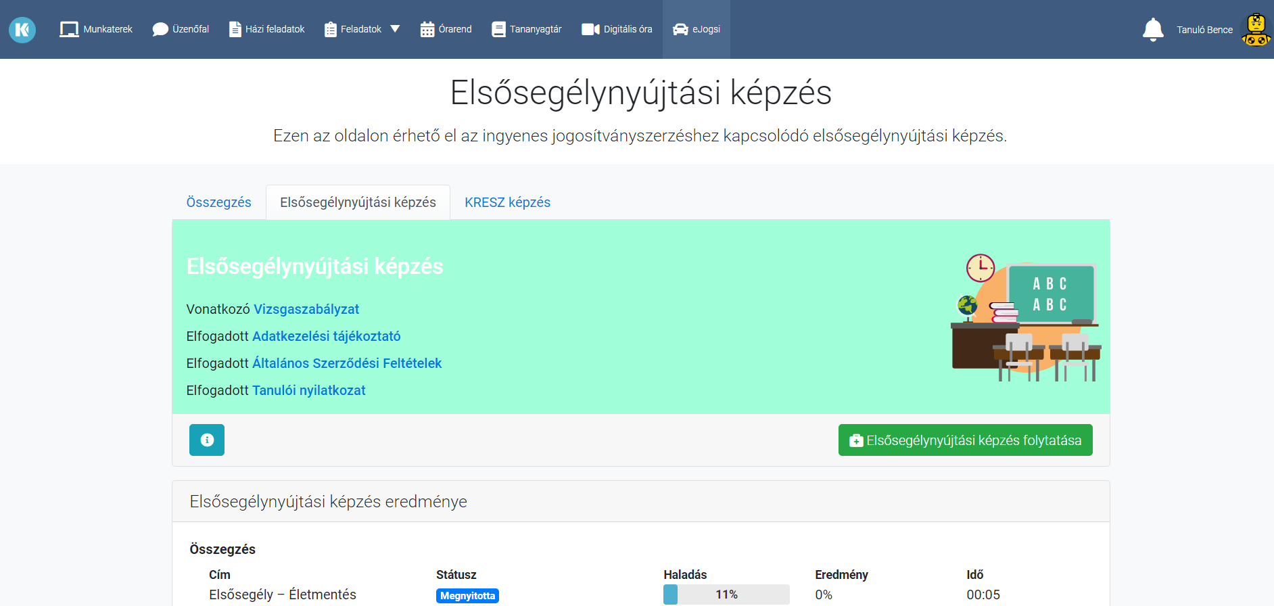Image resolution: width=1274 pixels, height=606 pixels.
Task: Open the Vizsgaszabályzat link
Action: (x=306, y=309)
